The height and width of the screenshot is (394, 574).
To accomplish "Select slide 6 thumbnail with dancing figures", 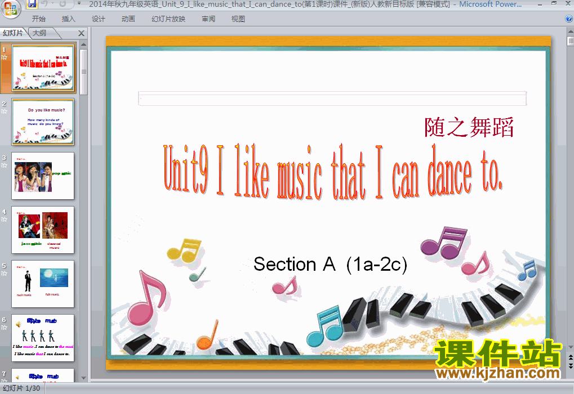I will click(43, 338).
